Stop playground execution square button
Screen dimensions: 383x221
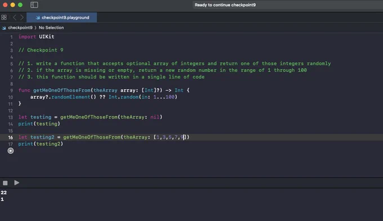(5, 183)
